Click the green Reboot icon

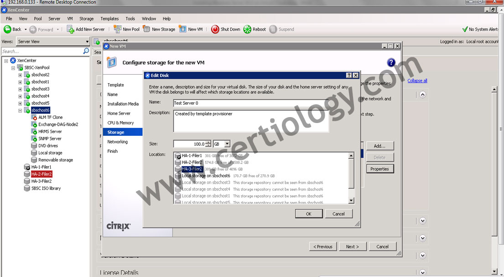[247, 29]
